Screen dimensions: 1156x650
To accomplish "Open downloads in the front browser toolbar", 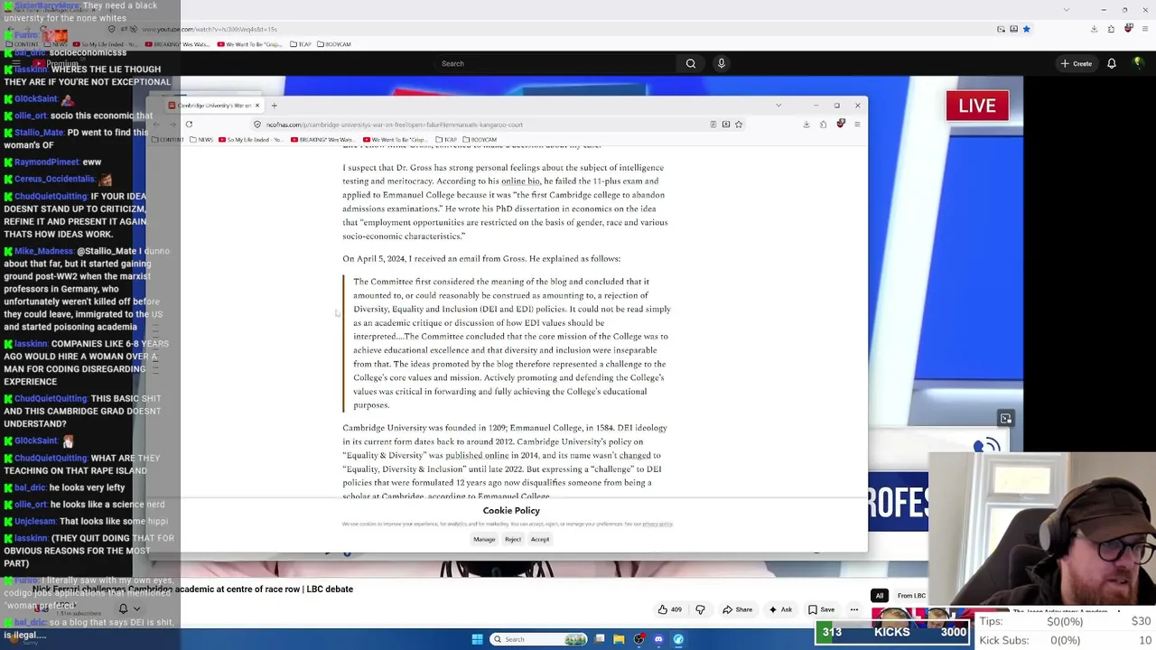I will pyautogui.click(x=806, y=125).
